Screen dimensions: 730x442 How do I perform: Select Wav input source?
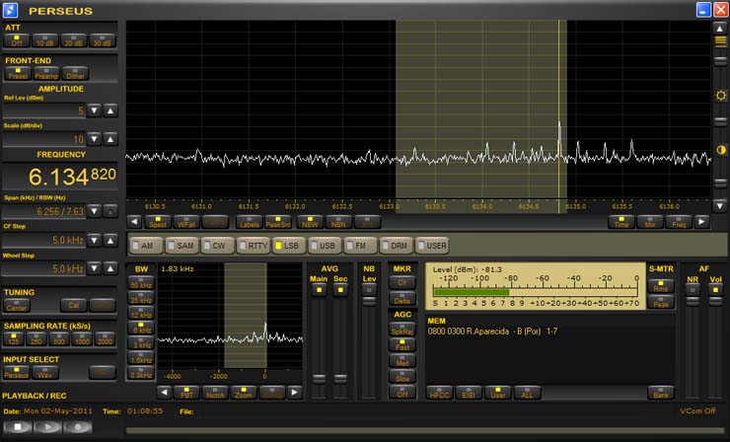tap(45, 373)
